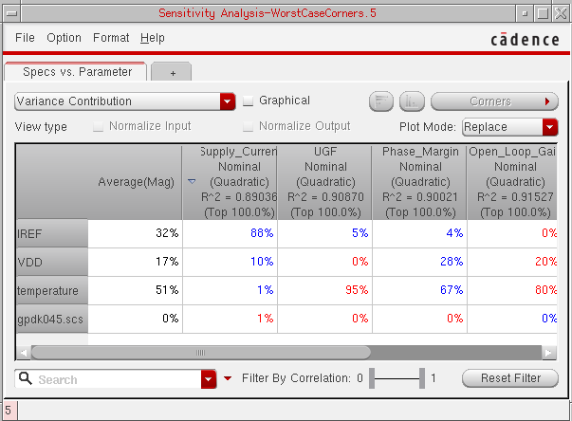Open the red arrow filter options next to Search
572x421 pixels.
pyautogui.click(x=228, y=378)
